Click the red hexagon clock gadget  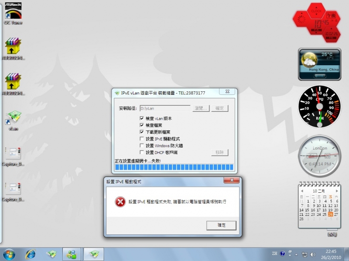(x=316, y=22)
